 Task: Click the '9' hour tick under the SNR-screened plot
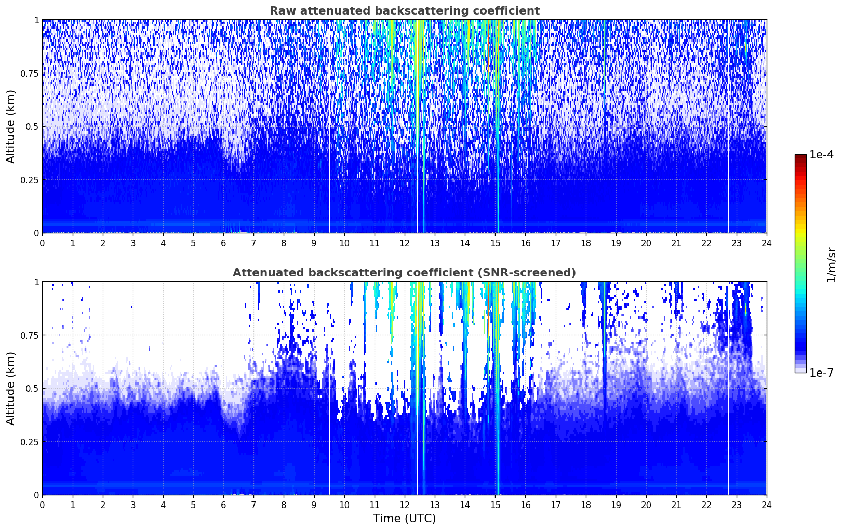pyautogui.click(x=314, y=505)
